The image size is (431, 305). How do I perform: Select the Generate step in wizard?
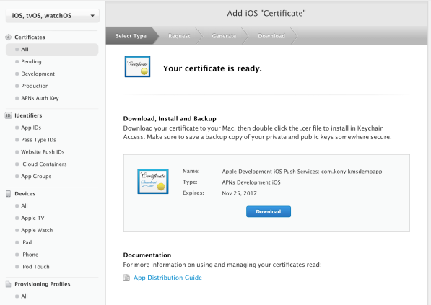[224, 36]
